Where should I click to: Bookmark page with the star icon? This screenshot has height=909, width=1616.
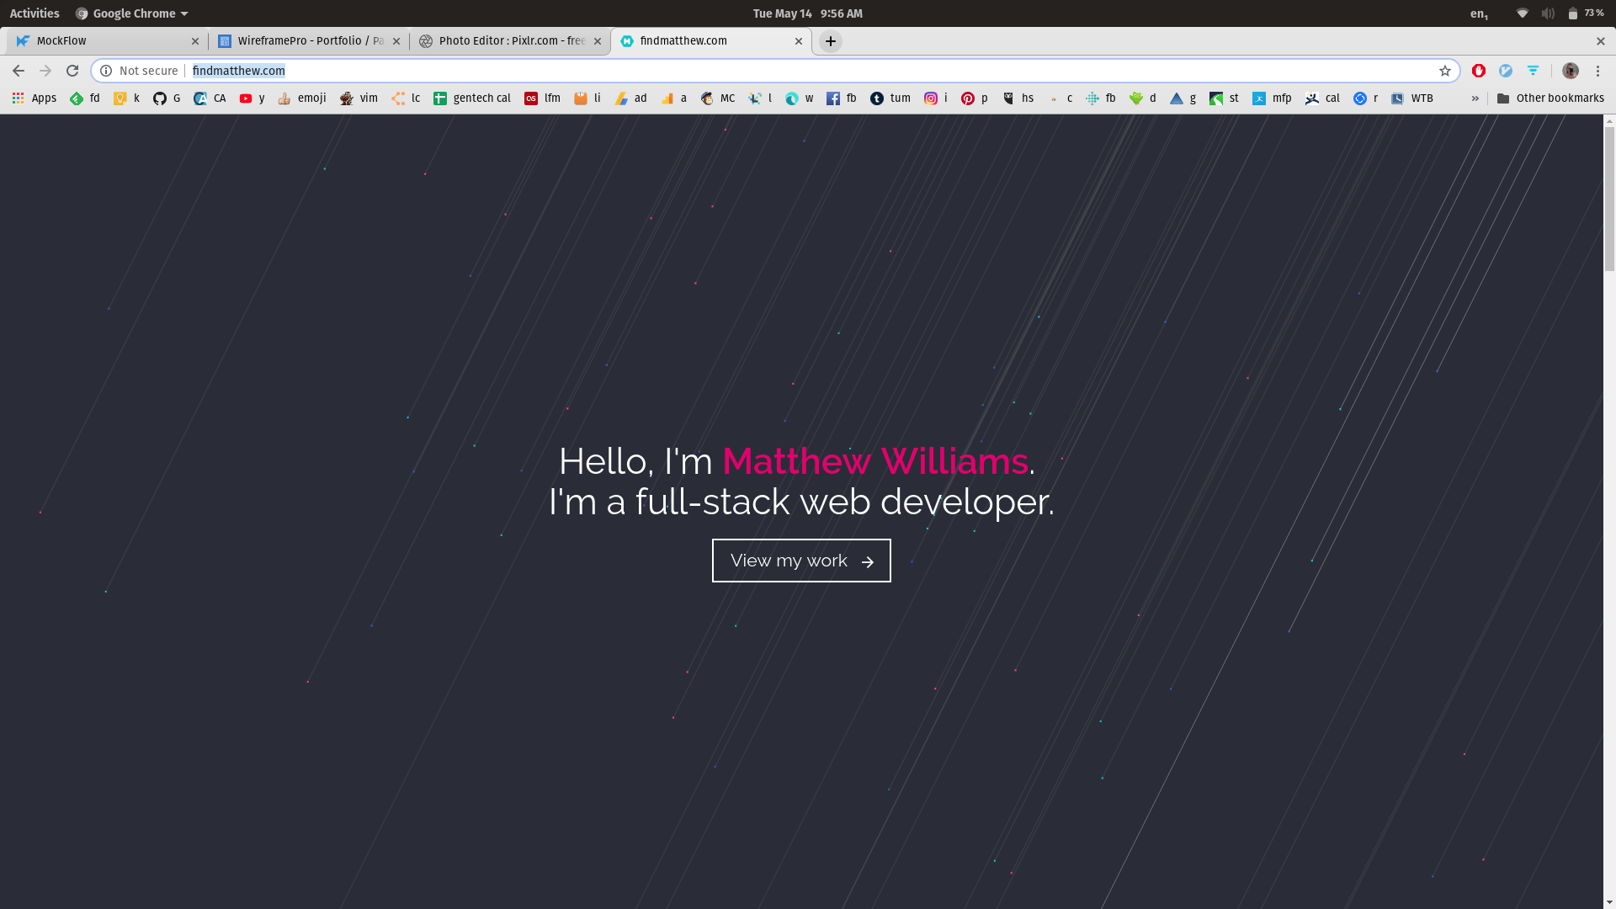tap(1445, 71)
